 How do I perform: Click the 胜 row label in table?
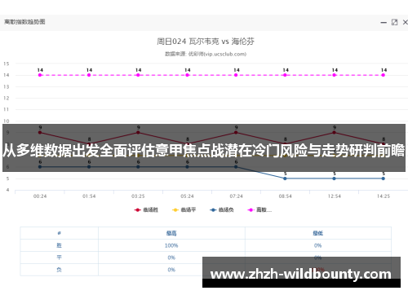tap(59, 245)
